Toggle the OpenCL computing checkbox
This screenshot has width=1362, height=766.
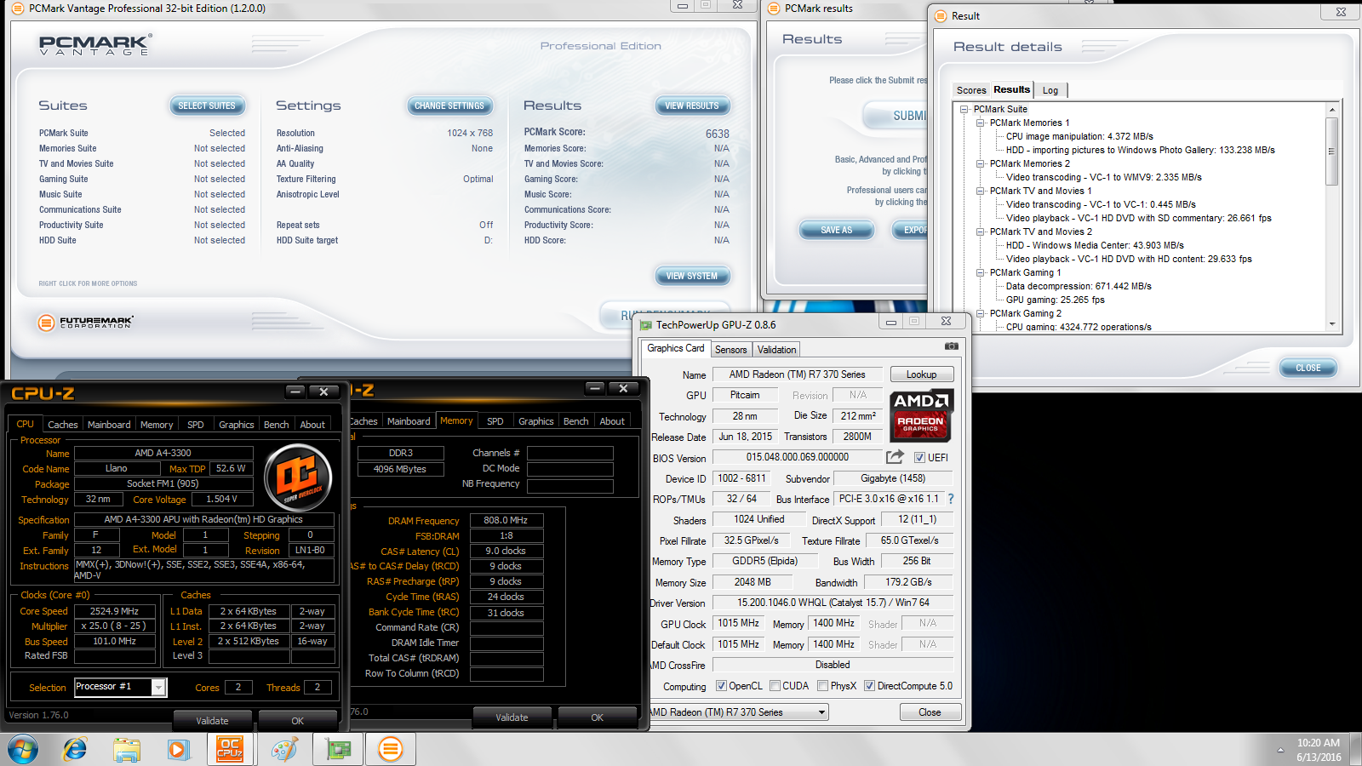(x=721, y=686)
